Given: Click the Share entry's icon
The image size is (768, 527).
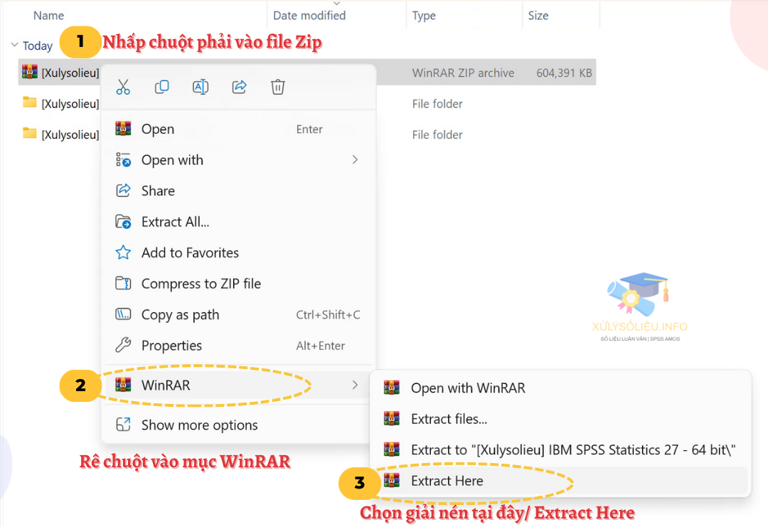Looking at the screenshot, I should click(x=123, y=190).
